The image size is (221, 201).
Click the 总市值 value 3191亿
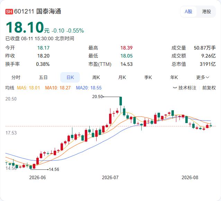(208, 64)
